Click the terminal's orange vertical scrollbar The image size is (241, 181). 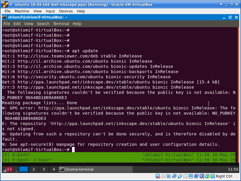(x=238, y=95)
